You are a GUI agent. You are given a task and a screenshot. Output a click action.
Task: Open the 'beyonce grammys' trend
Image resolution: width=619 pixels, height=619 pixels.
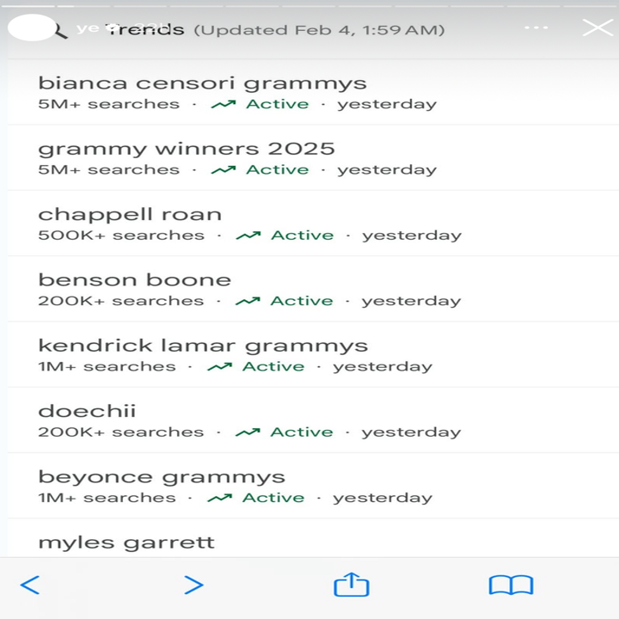pos(162,477)
